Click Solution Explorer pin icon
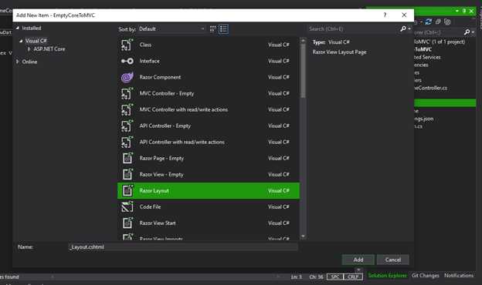The image size is (482, 285). pos(464,11)
